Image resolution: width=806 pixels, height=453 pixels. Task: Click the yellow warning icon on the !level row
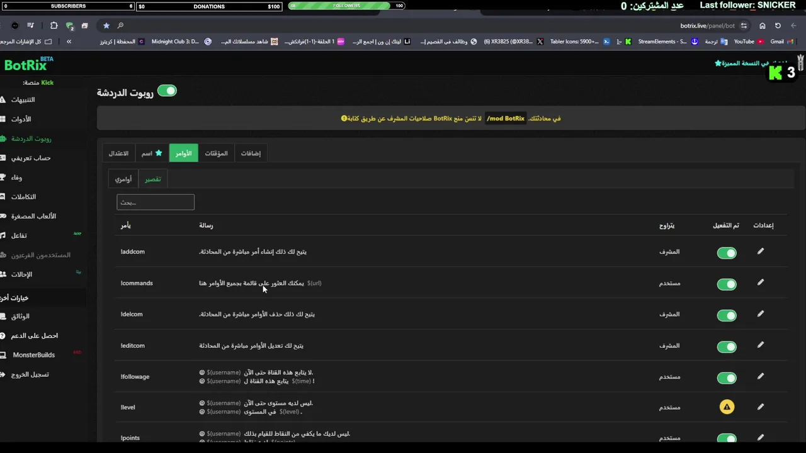coord(727,407)
